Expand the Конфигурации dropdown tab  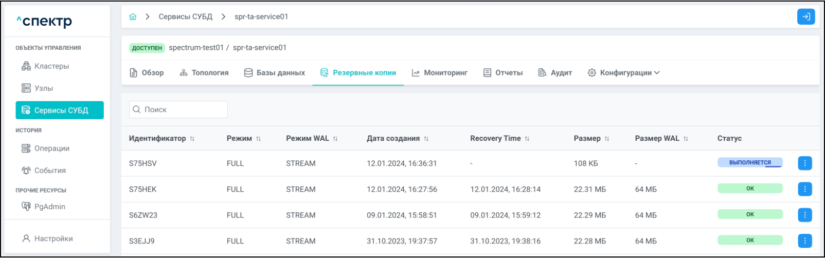(x=623, y=73)
